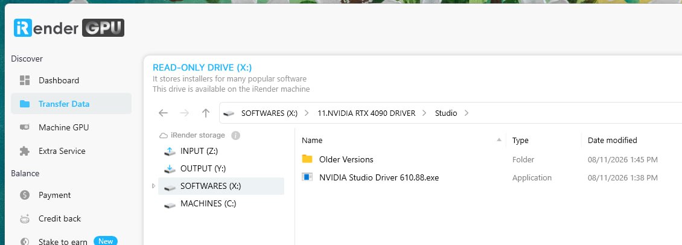
Task: Click the Stake to earn icon
Action: click(25, 242)
